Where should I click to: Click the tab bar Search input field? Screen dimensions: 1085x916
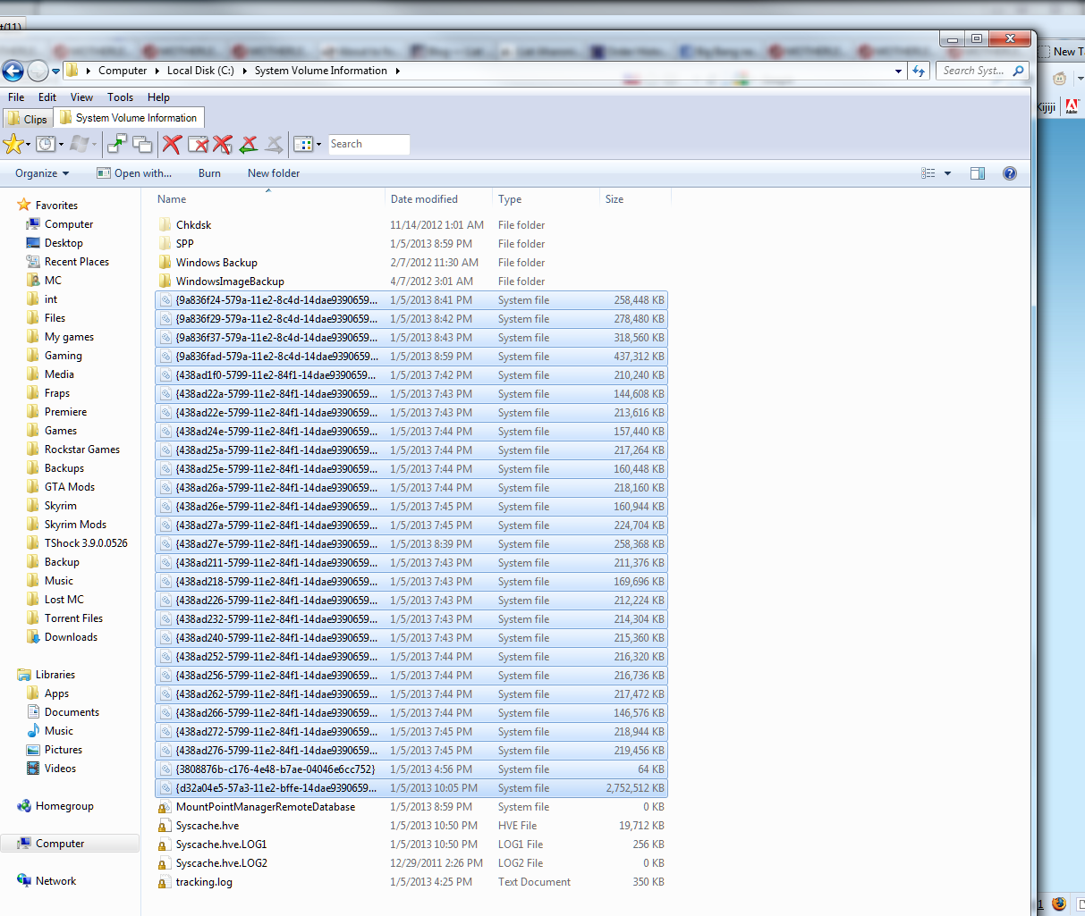(369, 144)
